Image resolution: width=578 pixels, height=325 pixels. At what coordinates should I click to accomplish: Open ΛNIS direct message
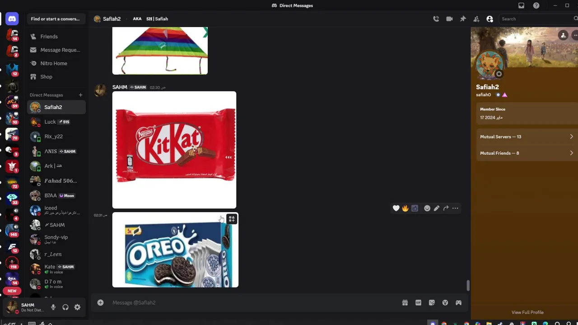coord(56,151)
